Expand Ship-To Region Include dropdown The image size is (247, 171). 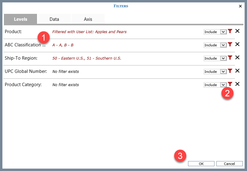pyautogui.click(x=223, y=58)
